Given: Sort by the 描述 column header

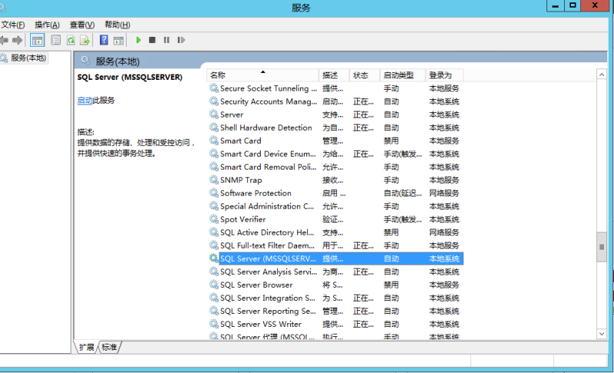Looking at the screenshot, I should coord(334,75).
